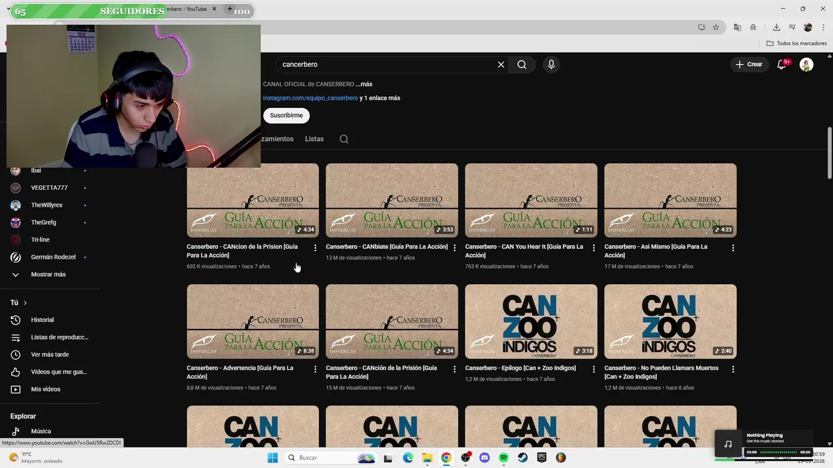The image size is (833, 468).
Task: Click the page vertical scrollbar
Action: 829,153
